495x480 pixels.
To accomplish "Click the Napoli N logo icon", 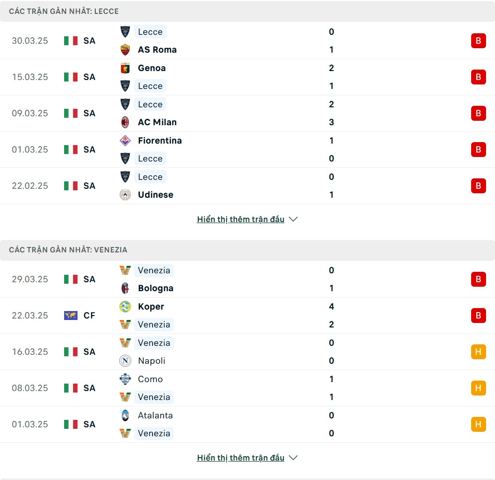I will [125, 361].
